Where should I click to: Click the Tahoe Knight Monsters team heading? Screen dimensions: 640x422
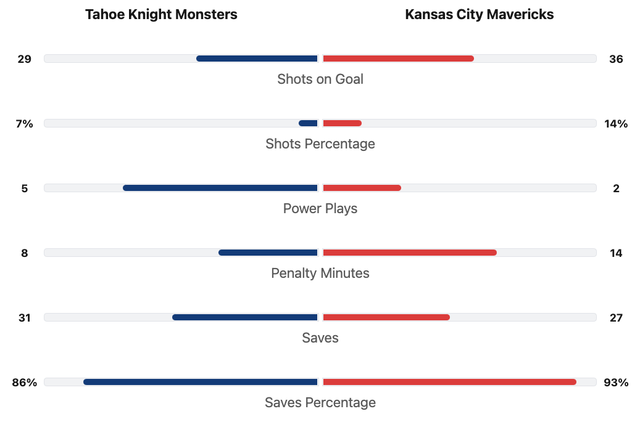pos(161,15)
